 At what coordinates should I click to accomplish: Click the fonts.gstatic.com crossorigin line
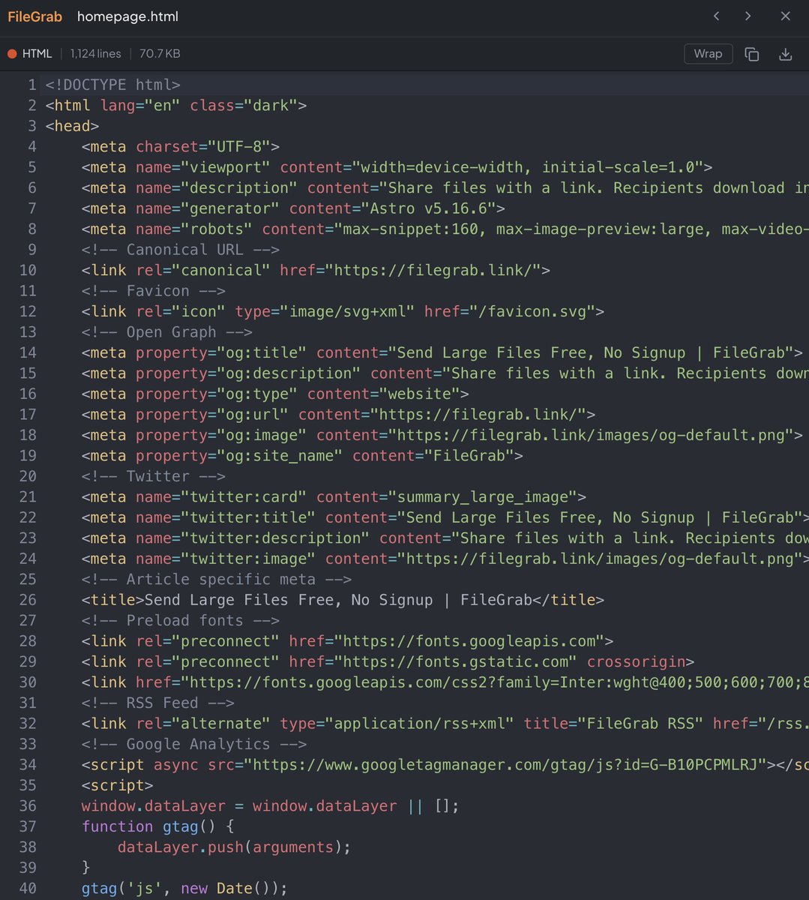[x=388, y=662]
